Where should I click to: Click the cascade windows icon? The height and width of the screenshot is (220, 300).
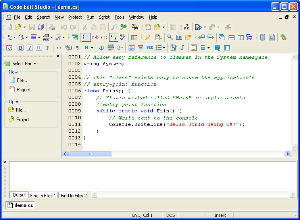[x=222, y=37]
